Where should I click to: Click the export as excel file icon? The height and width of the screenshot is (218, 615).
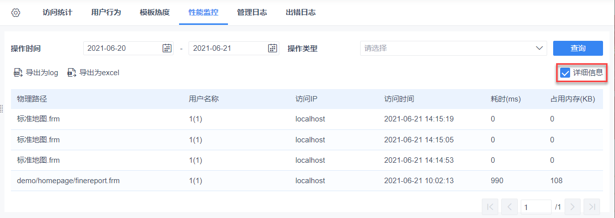[x=72, y=73]
